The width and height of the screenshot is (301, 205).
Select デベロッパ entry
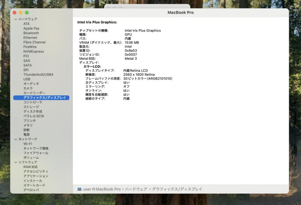click(x=31, y=190)
